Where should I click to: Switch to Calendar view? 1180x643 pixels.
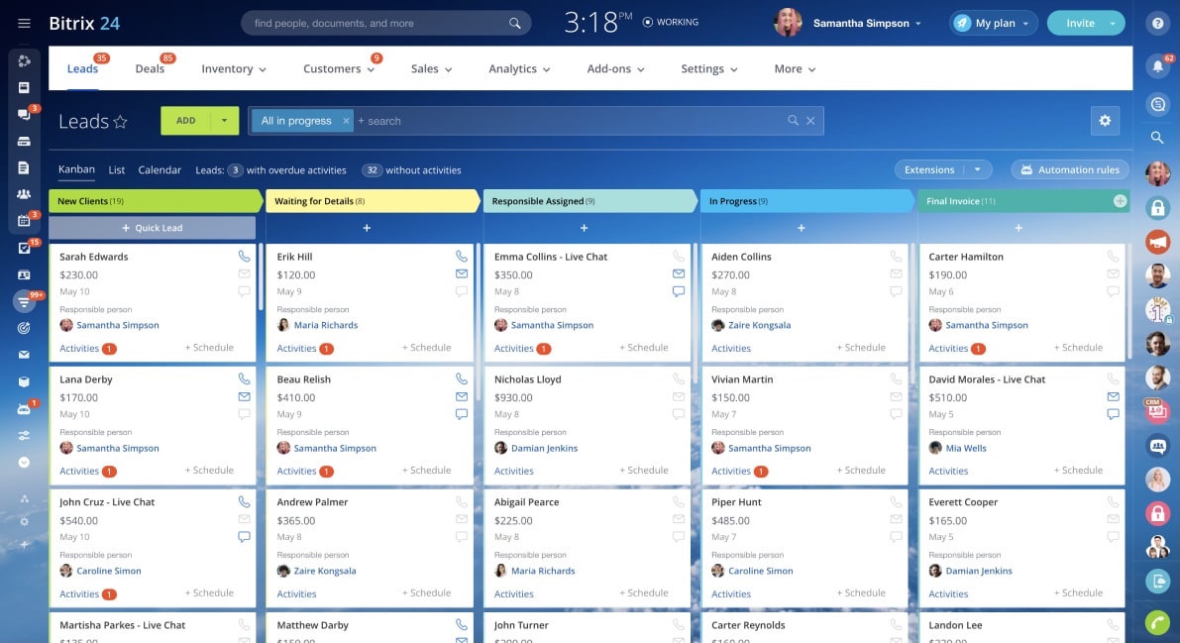click(160, 169)
